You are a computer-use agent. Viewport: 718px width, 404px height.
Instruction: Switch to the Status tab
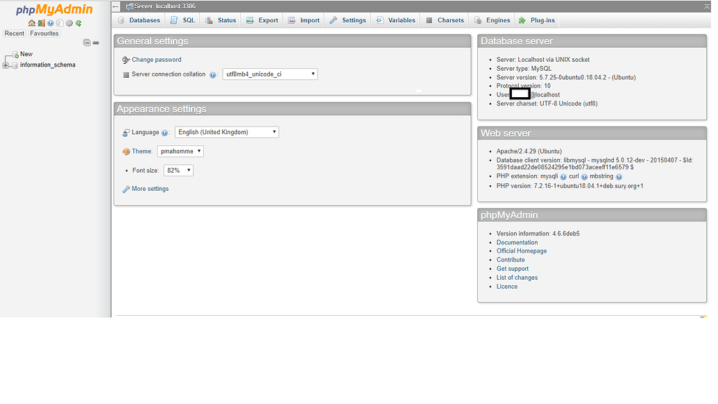pyautogui.click(x=221, y=20)
